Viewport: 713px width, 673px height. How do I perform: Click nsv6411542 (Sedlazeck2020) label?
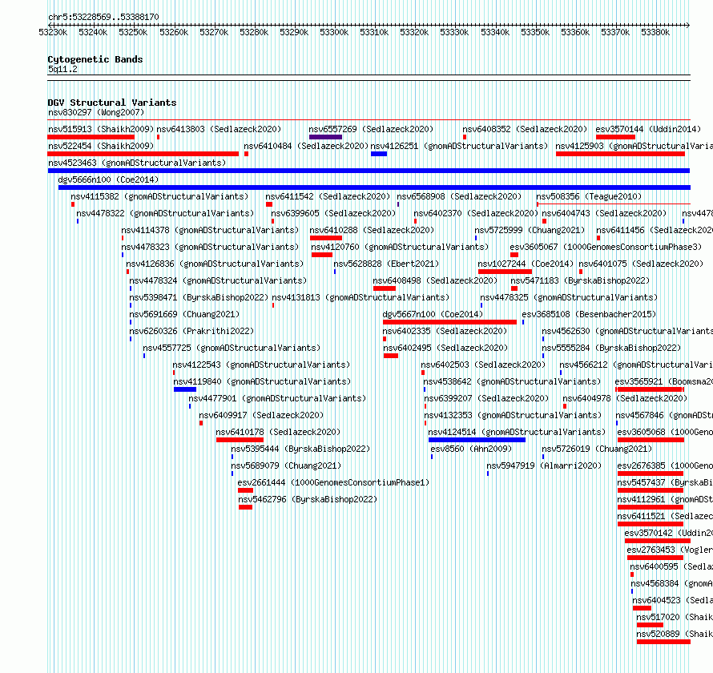coord(328,196)
